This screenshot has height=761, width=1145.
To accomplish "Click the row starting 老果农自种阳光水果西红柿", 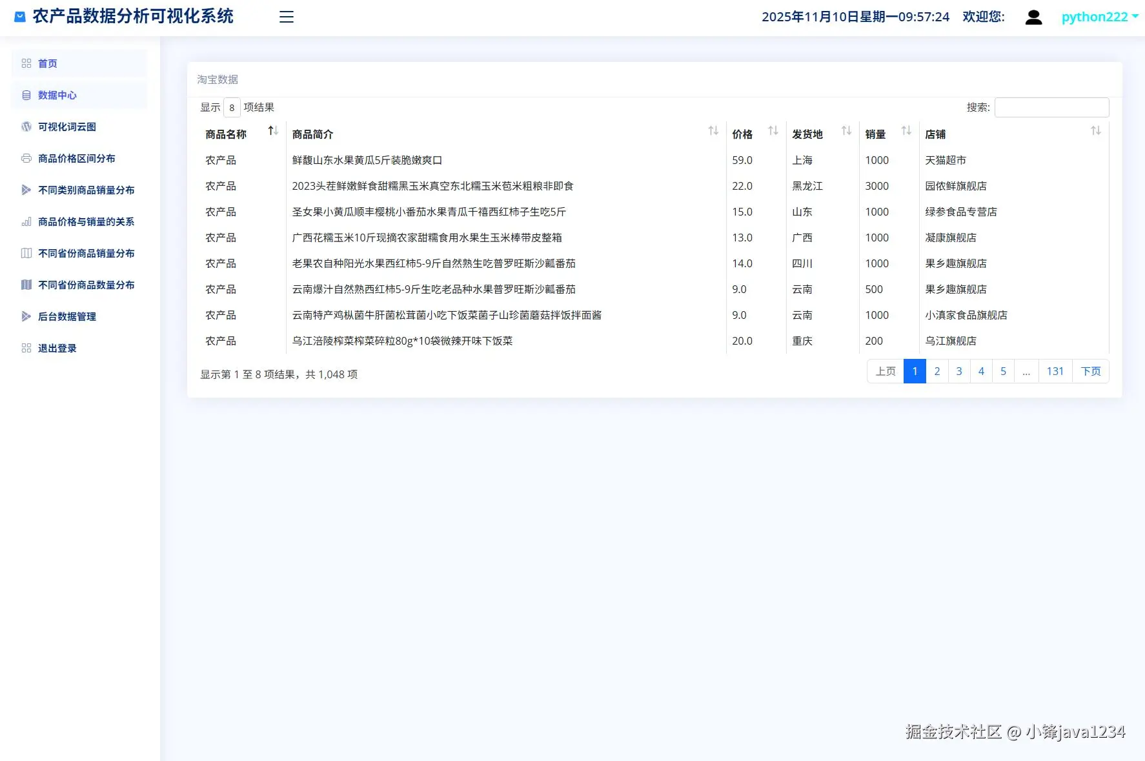I will click(x=654, y=263).
